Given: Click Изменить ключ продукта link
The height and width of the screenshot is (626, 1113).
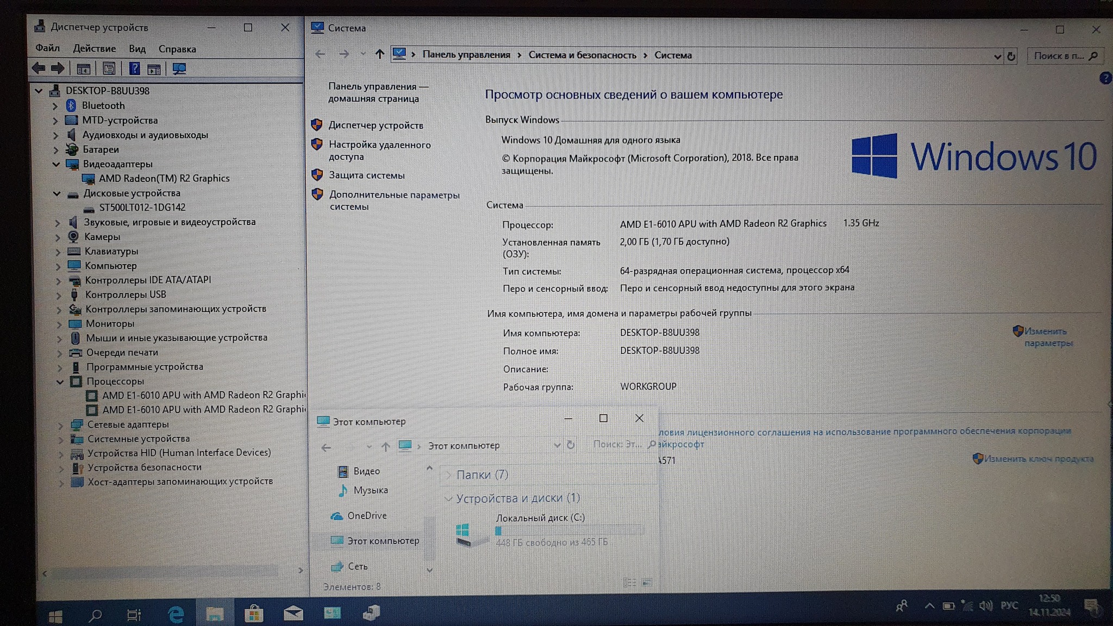Looking at the screenshot, I should pyautogui.click(x=1038, y=459).
